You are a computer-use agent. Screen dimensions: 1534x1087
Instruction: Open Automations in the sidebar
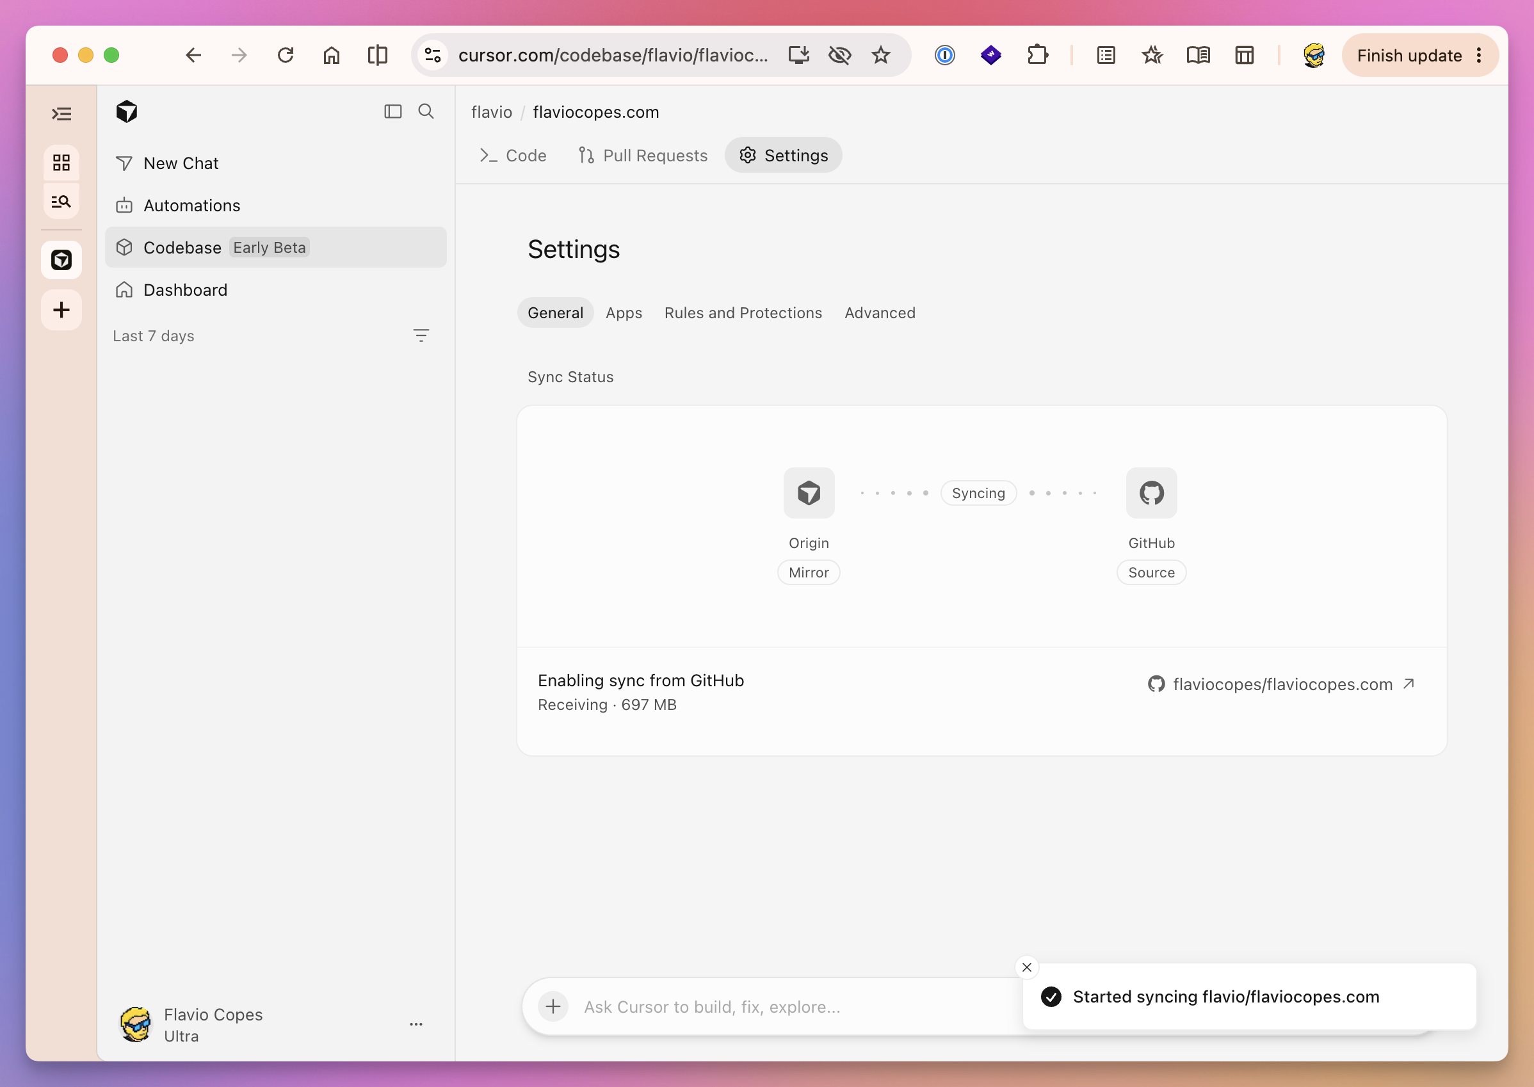point(276,205)
